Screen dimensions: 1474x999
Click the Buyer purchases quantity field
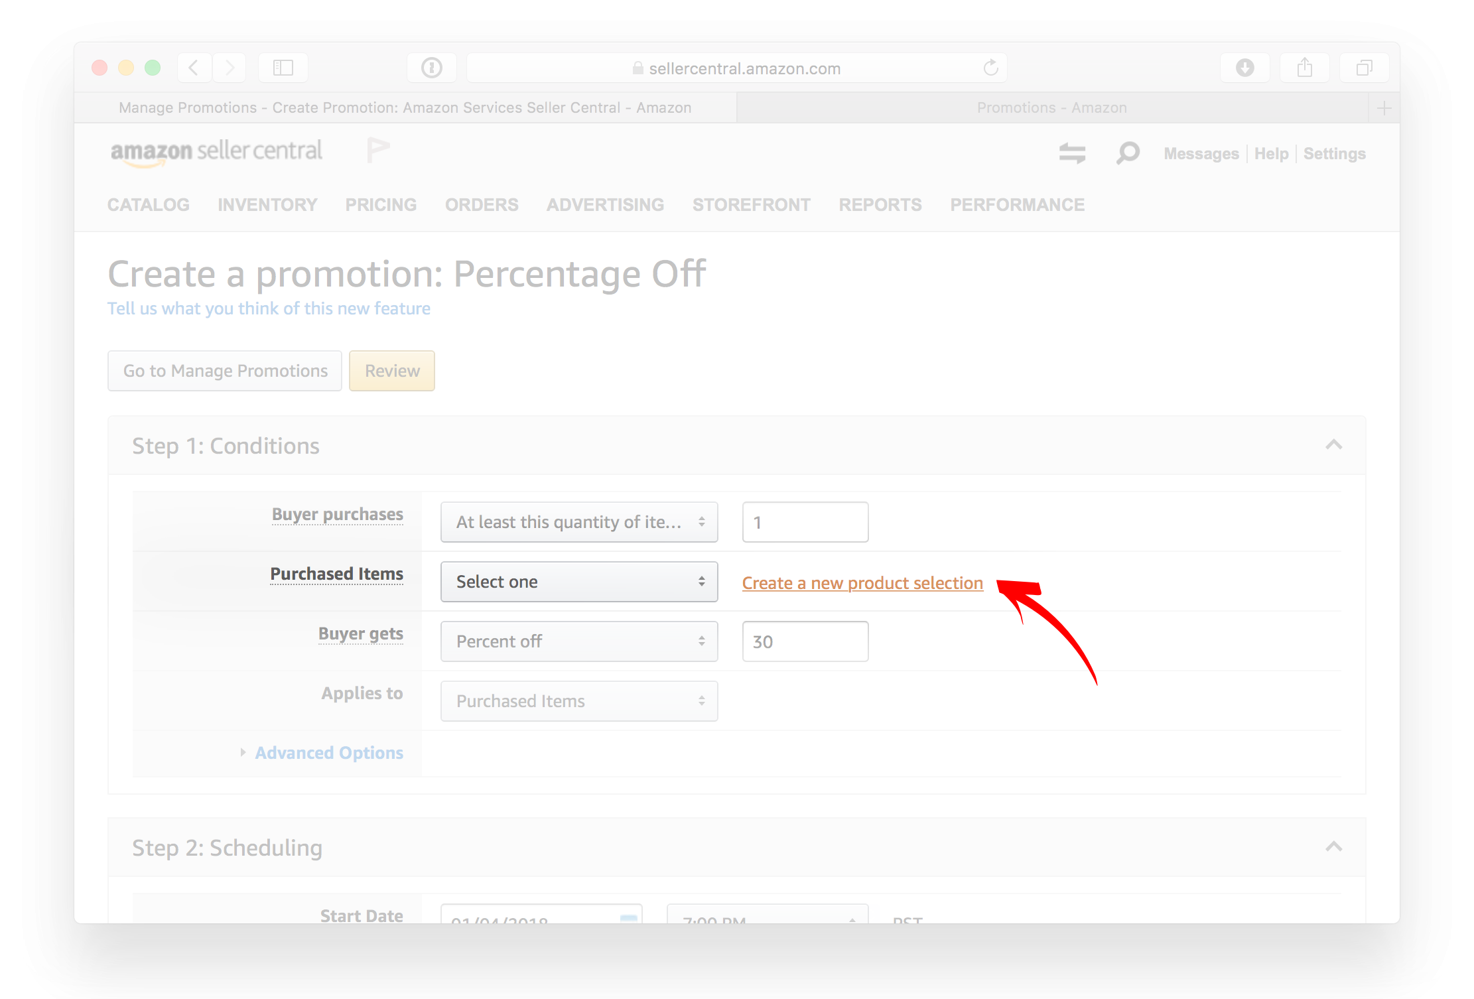[805, 522]
